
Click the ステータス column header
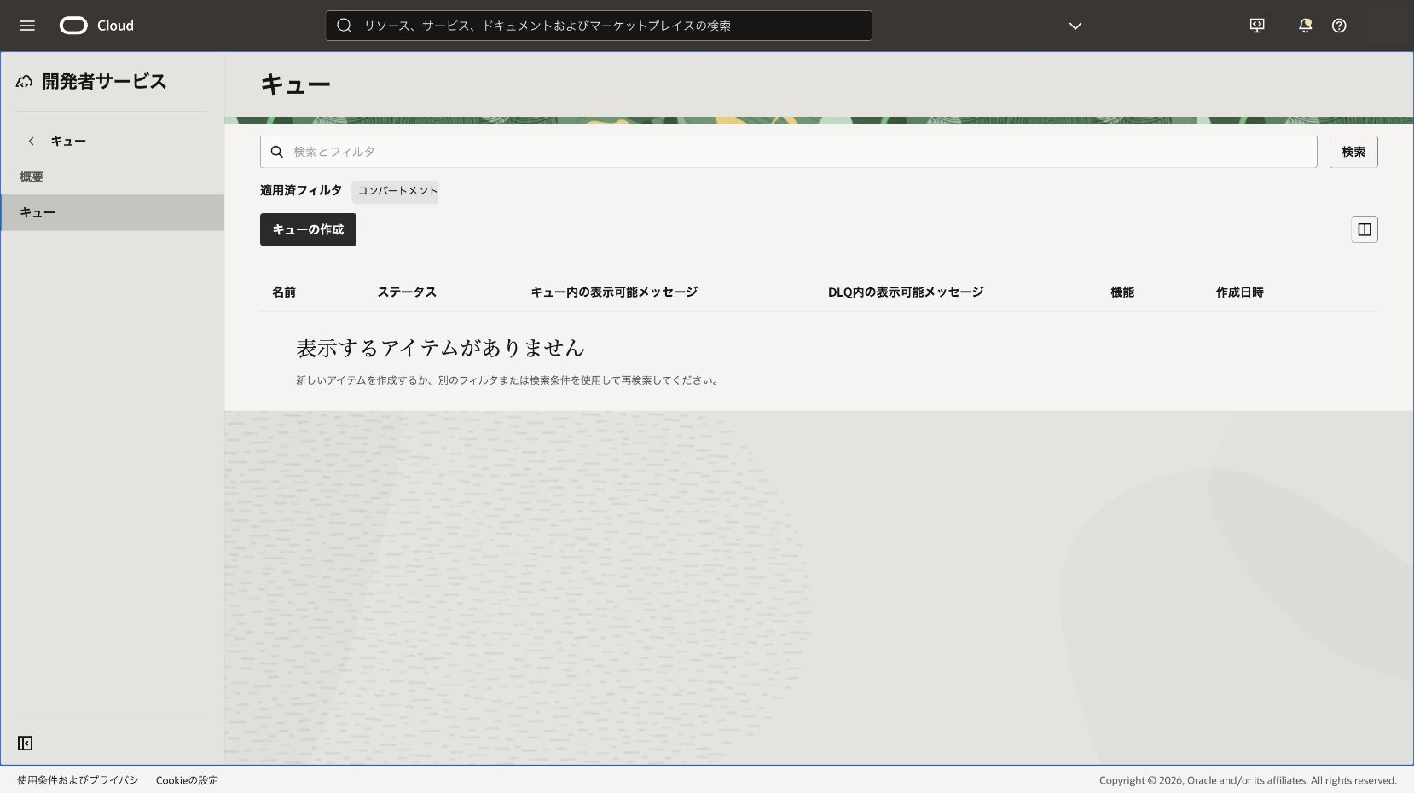pyautogui.click(x=407, y=292)
